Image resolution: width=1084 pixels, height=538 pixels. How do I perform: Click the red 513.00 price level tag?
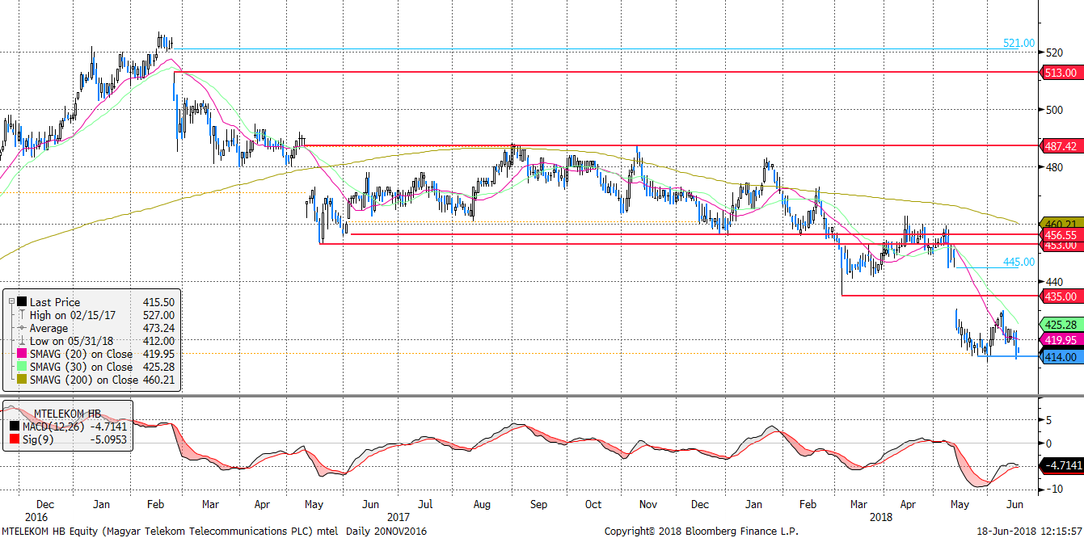point(1061,72)
